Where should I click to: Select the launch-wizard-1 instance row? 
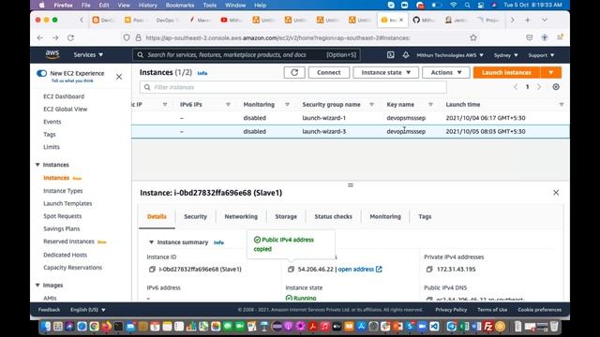click(350, 118)
